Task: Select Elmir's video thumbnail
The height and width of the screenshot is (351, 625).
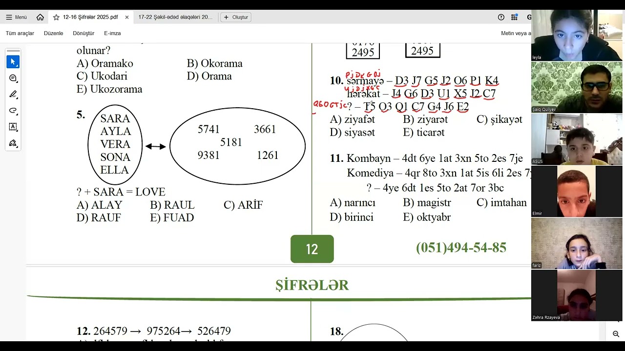Action: pyautogui.click(x=577, y=192)
